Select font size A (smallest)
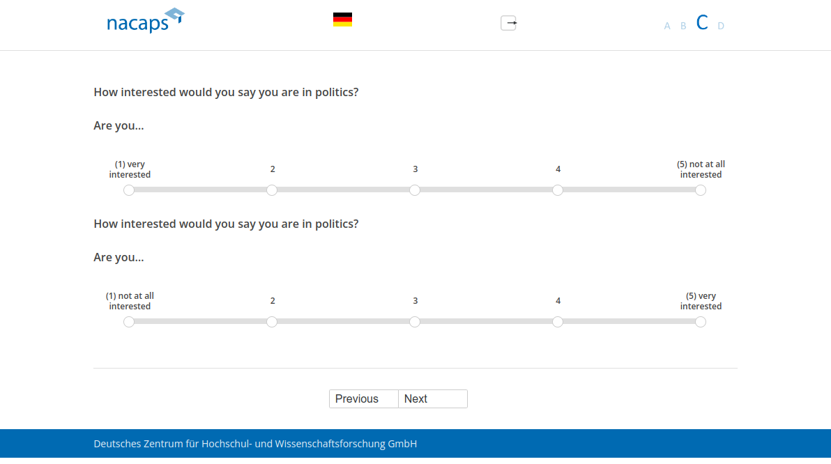Viewport: 831px width, 464px height. (667, 26)
